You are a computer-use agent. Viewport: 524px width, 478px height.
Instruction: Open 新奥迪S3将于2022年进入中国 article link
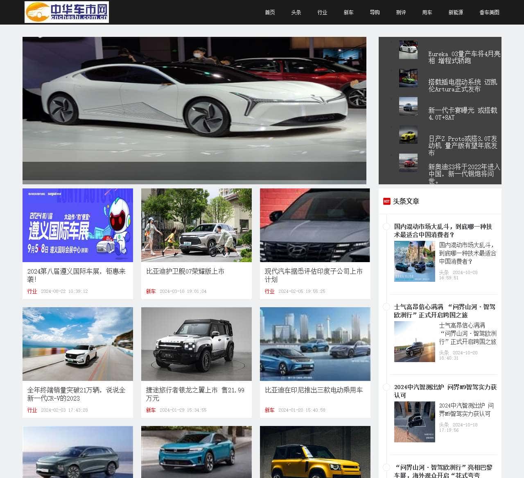click(x=464, y=174)
